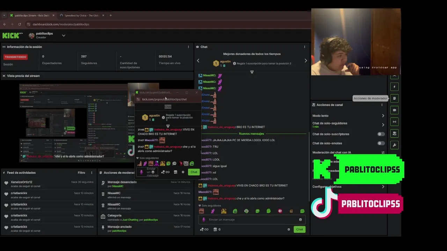This screenshot has height=251, width=447.
Task: Go back in browser history
Action: click(5, 24)
